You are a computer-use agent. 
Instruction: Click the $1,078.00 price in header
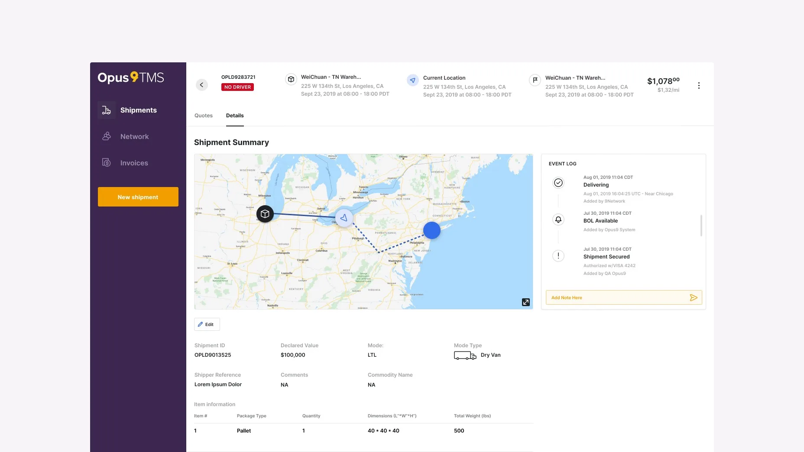(663, 81)
